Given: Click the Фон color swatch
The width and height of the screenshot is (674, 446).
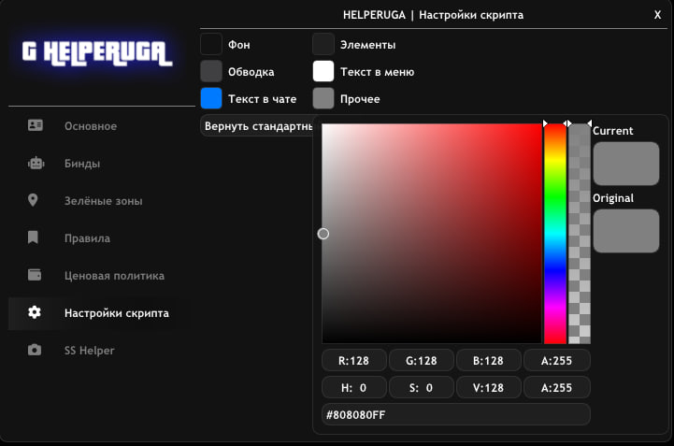Looking at the screenshot, I should [x=211, y=44].
